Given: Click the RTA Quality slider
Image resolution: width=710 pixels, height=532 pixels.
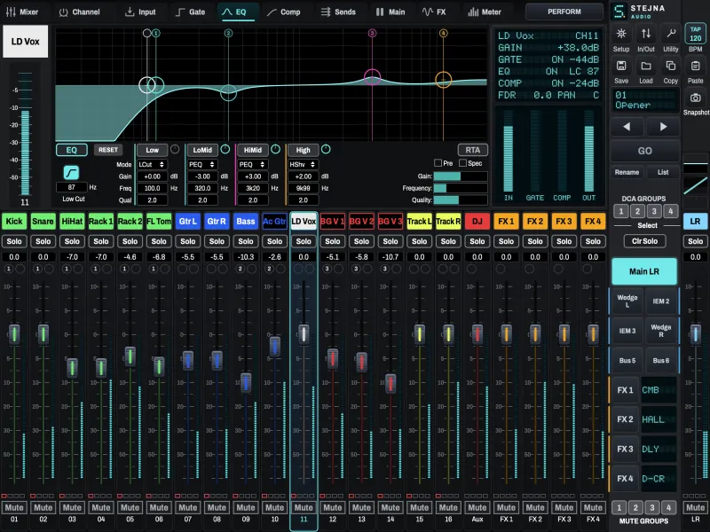Looking at the screenshot, I should [x=461, y=200].
